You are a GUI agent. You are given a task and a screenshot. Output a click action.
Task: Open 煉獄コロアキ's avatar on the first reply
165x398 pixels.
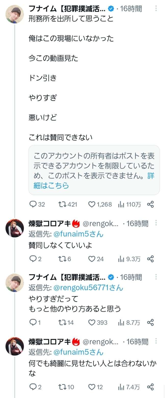pyautogui.click(x=15, y=228)
